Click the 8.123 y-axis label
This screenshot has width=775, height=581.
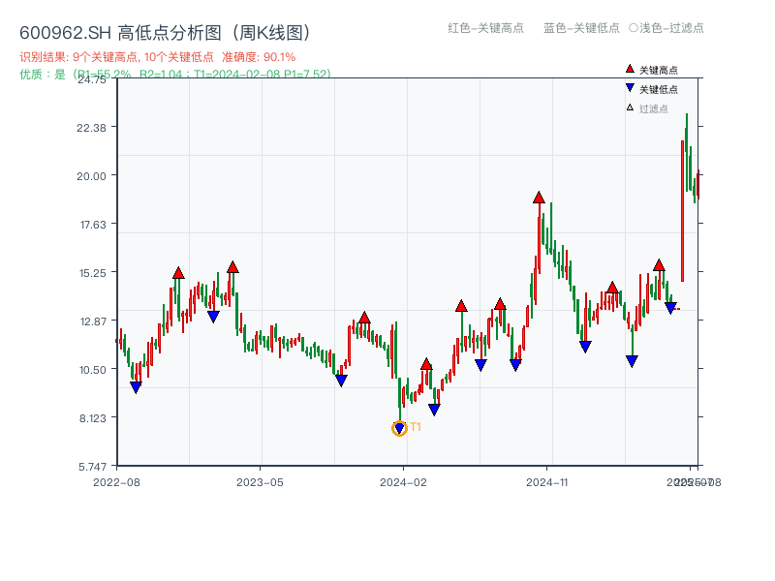(93, 418)
